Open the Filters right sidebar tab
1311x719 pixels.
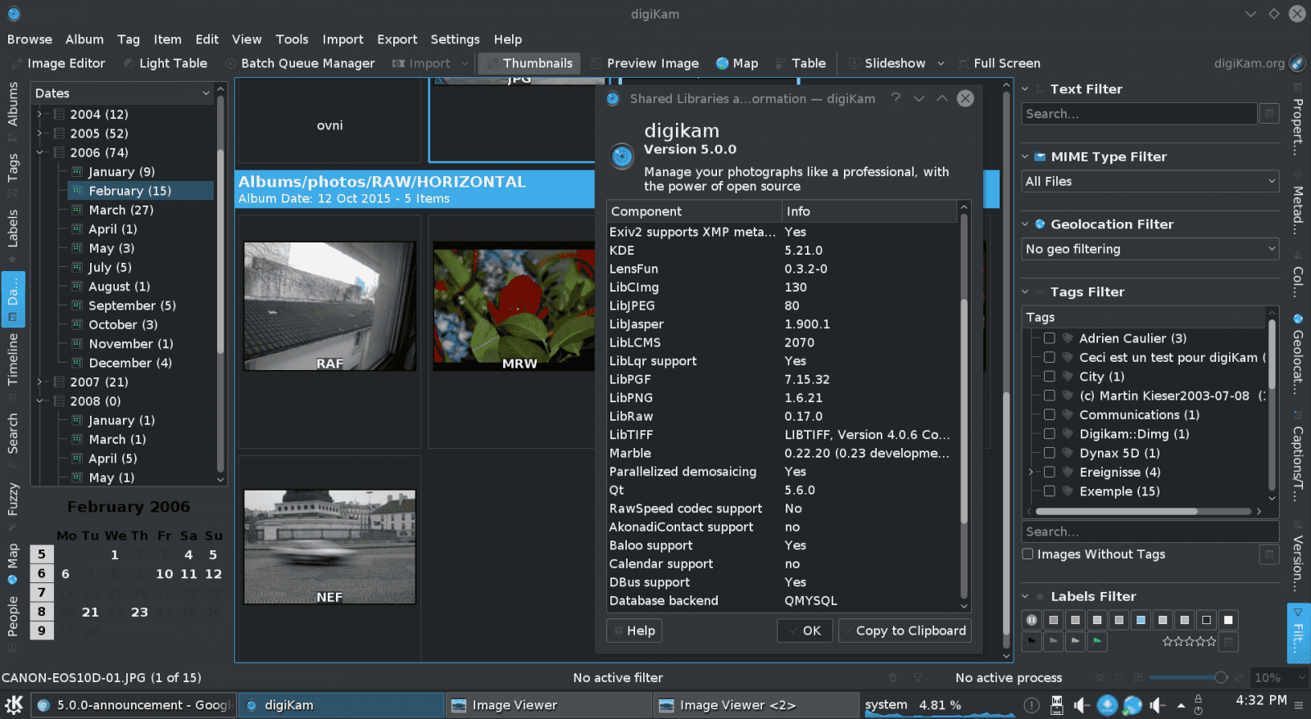(1298, 633)
